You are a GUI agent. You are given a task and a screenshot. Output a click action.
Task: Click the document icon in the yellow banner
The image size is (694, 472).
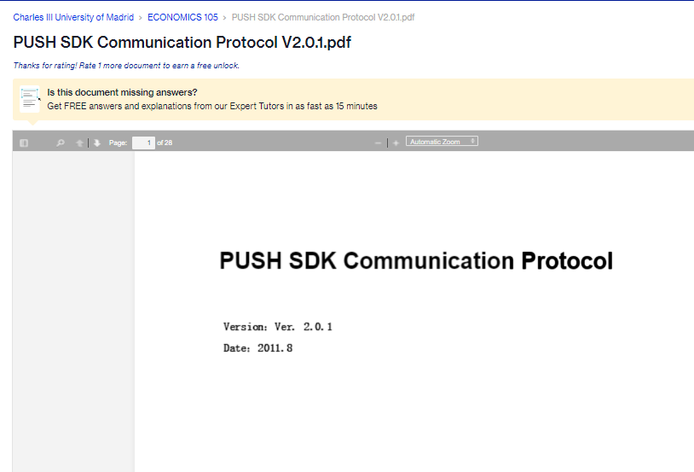click(30, 99)
